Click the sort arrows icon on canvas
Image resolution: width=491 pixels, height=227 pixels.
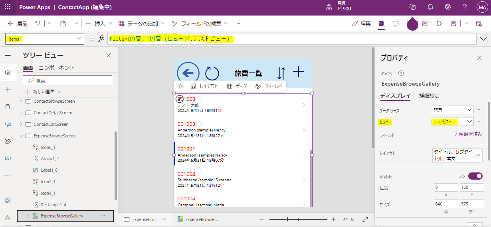click(281, 73)
